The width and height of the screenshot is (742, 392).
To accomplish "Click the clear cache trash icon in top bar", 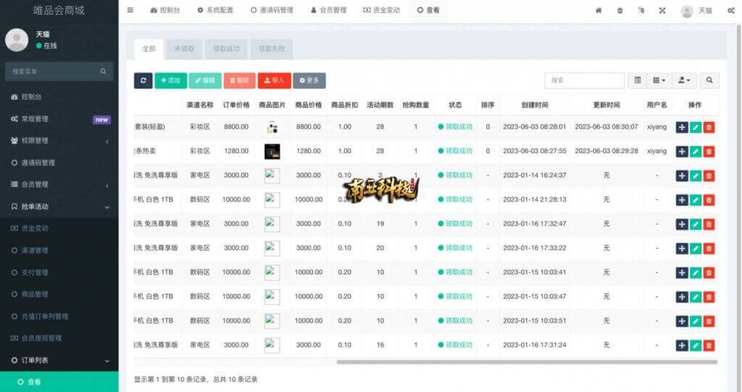I will tap(620, 10).
